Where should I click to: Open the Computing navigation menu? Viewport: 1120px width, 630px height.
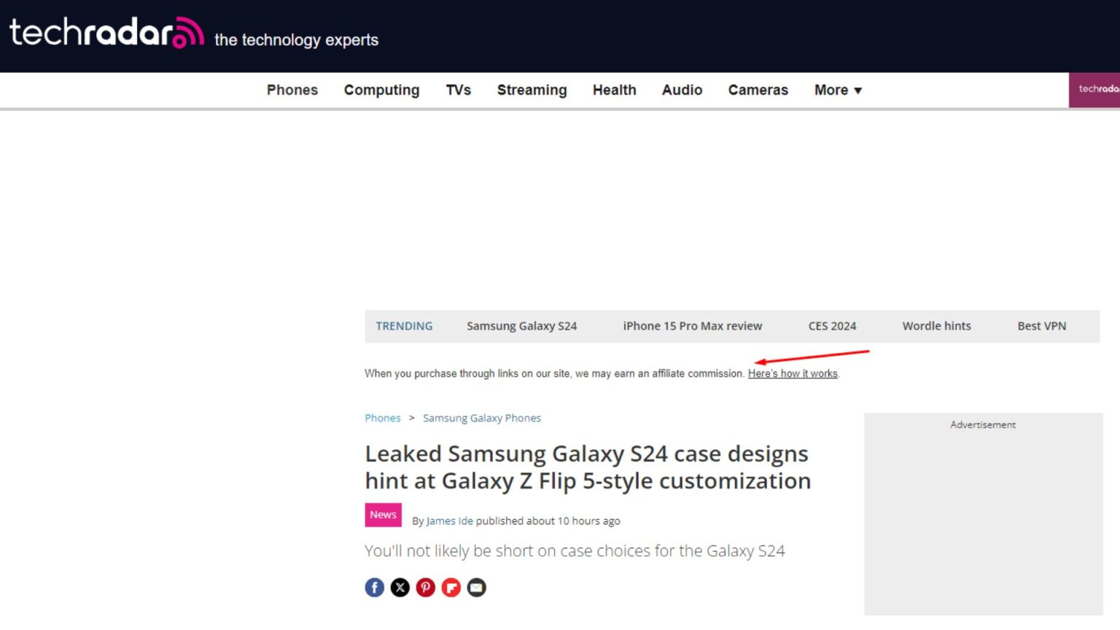(x=381, y=90)
